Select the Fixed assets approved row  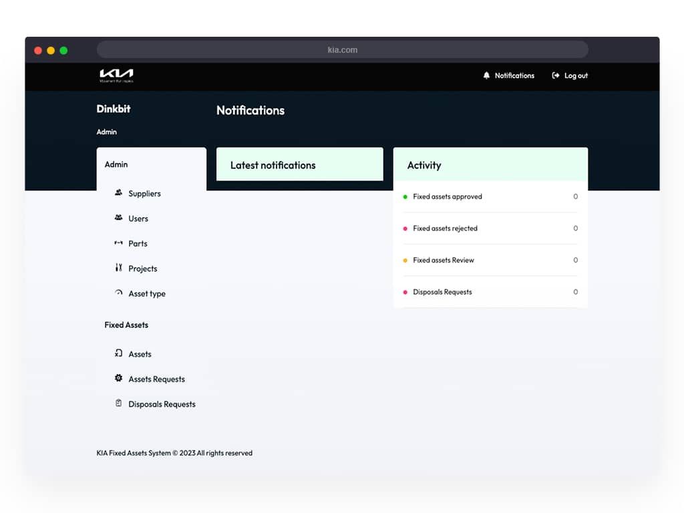490,197
